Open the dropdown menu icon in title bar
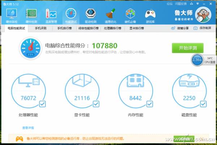The width and height of the screenshot is (217, 145). pyautogui.click(x=197, y=4)
